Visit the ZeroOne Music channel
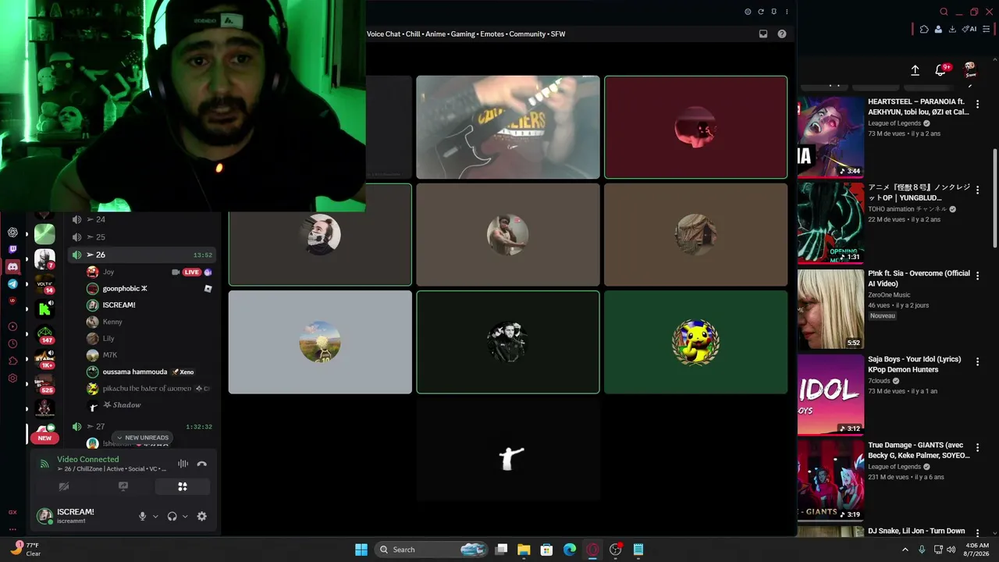This screenshot has height=562, width=999. [889, 295]
